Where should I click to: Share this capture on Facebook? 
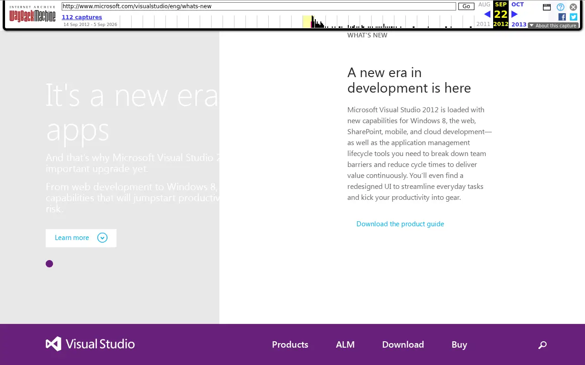click(x=562, y=17)
